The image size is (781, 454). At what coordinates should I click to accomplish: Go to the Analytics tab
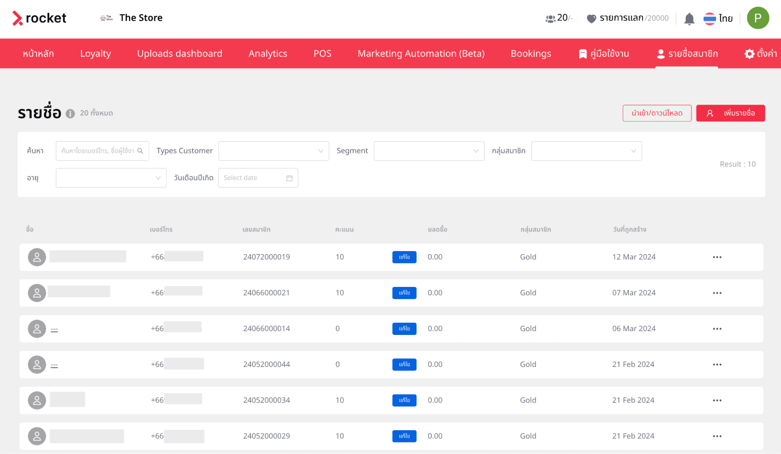[268, 53]
